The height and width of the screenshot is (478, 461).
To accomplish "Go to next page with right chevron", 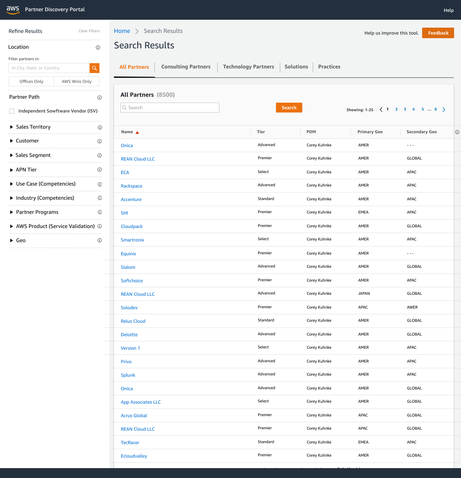I will pyautogui.click(x=444, y=110).
